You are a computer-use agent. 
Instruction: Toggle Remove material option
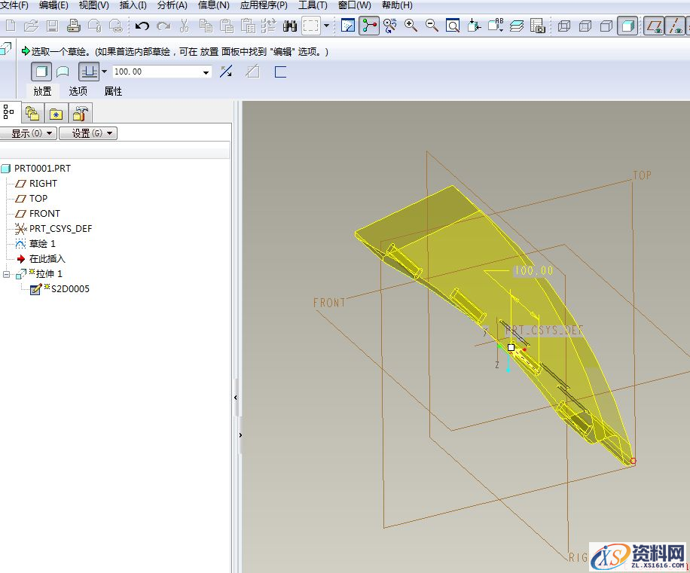253,72
